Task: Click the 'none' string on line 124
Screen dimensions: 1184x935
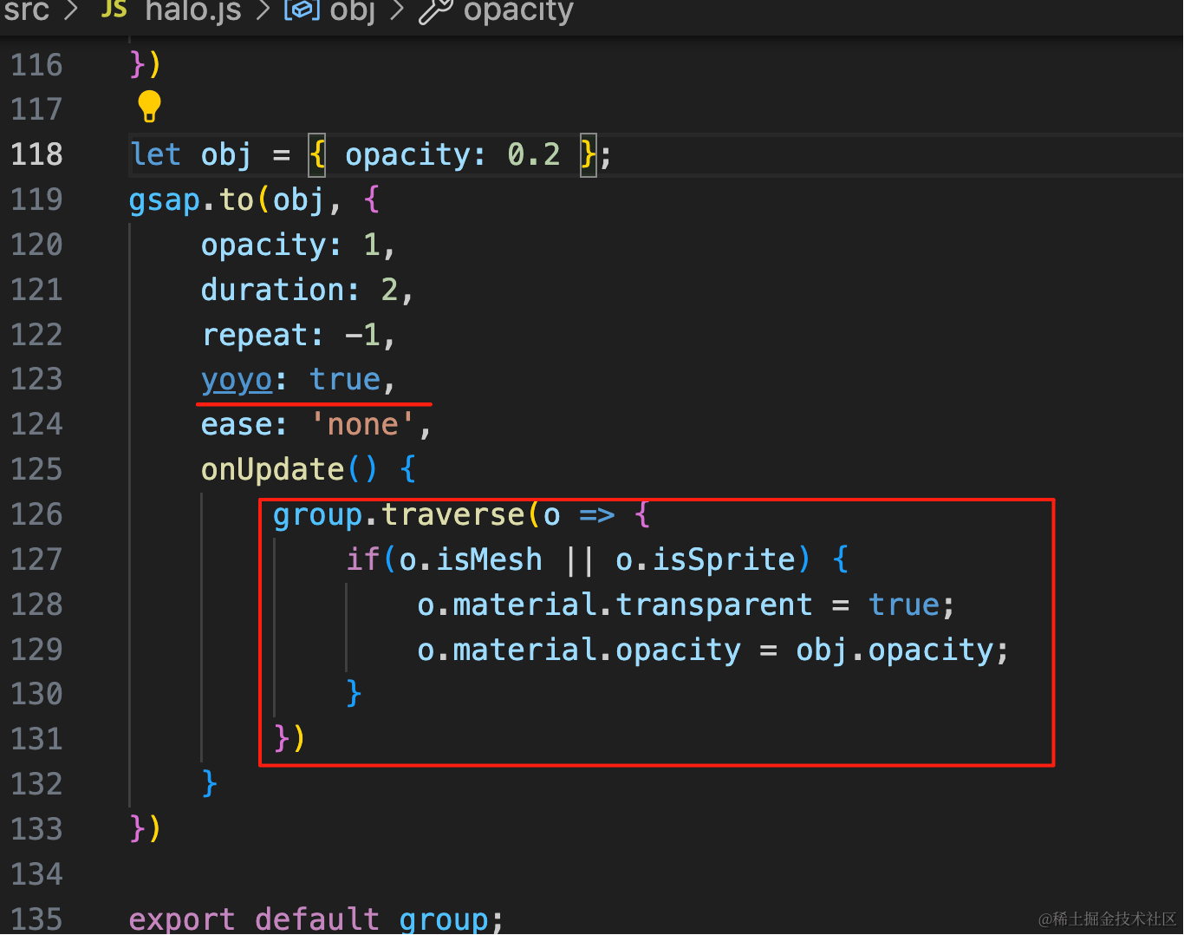Action: click(x=362, y=425)
